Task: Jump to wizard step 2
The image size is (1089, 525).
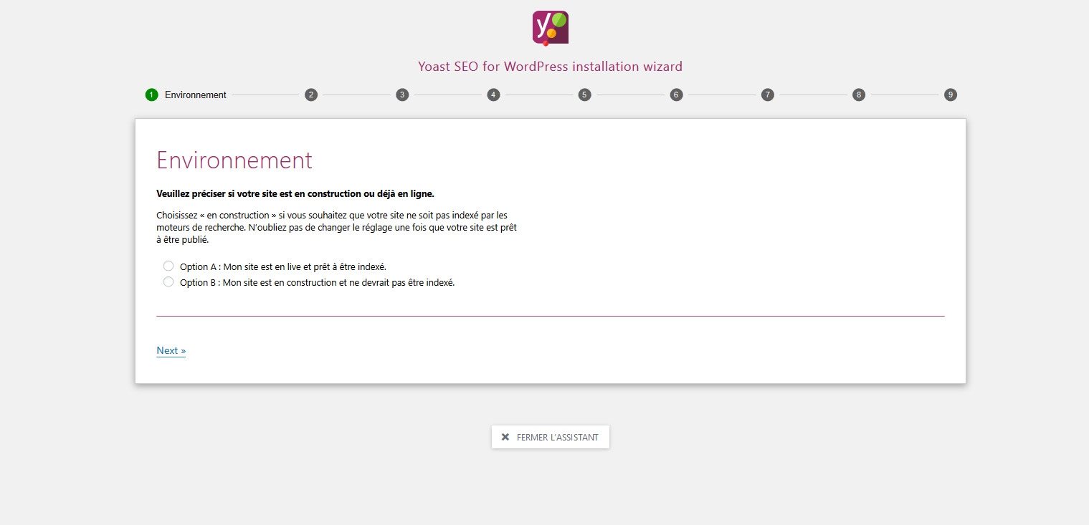Action: [x=311, y=95]
